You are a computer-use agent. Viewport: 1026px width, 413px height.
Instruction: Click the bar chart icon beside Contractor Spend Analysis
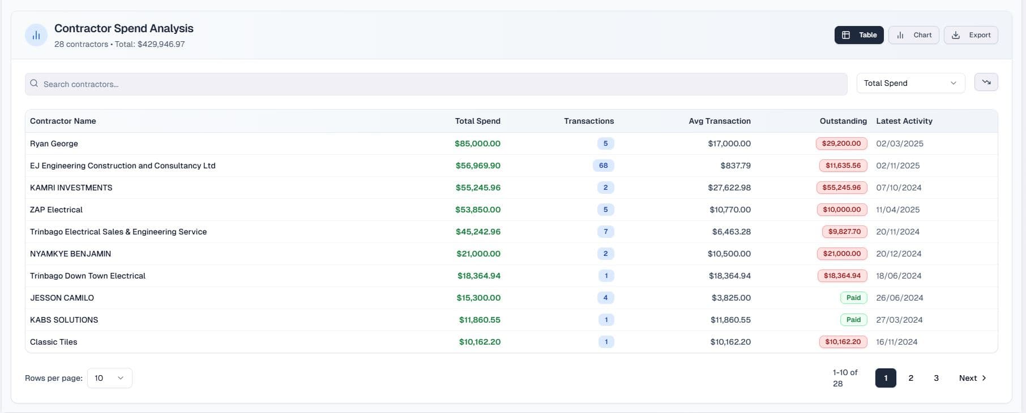(36, 35)
